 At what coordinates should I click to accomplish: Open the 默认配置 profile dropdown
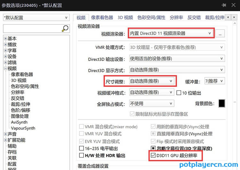(36, 18)
